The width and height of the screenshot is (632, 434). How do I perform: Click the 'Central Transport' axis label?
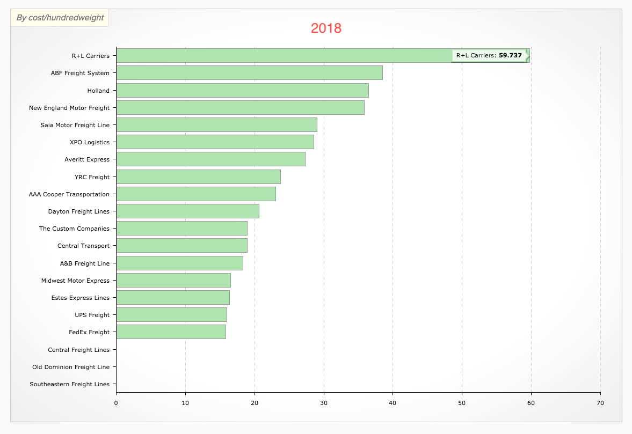click(83, 246)
